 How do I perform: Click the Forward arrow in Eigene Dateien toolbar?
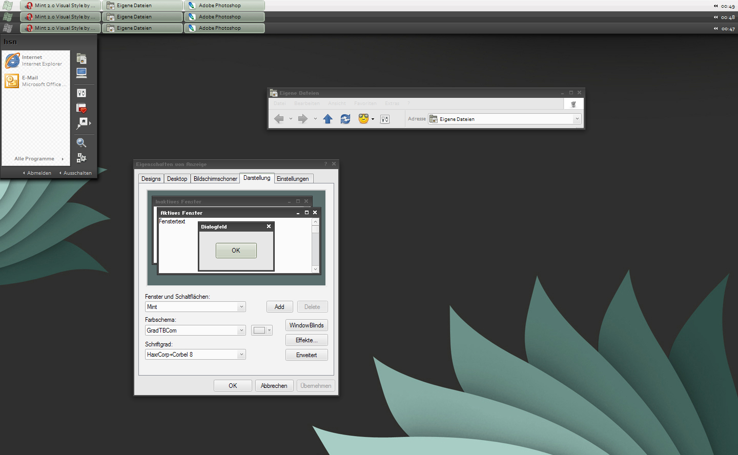[x=303, y=119]
